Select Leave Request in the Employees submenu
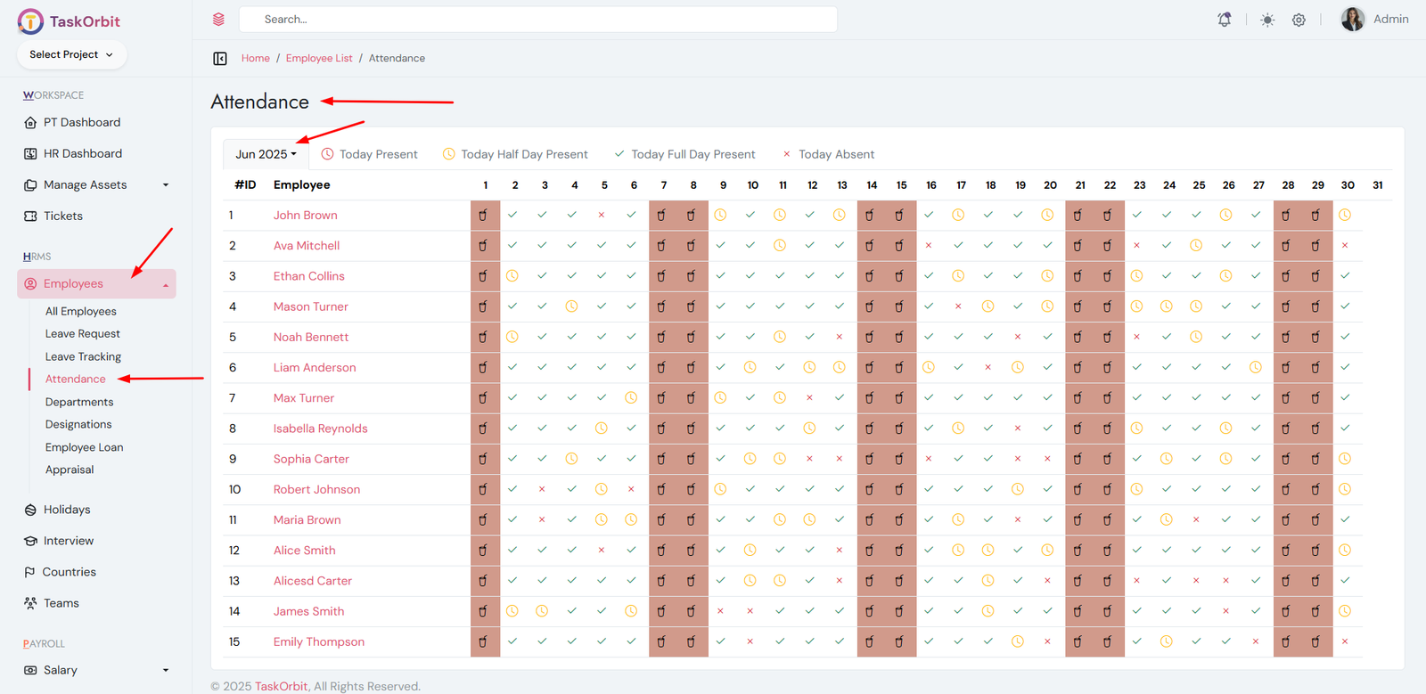The width and height of the screenshot is (1426, 694). (x=82, y=333)
